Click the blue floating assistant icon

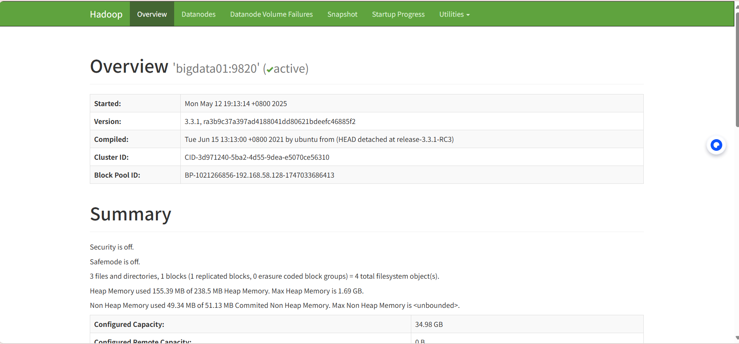point(716,145)
